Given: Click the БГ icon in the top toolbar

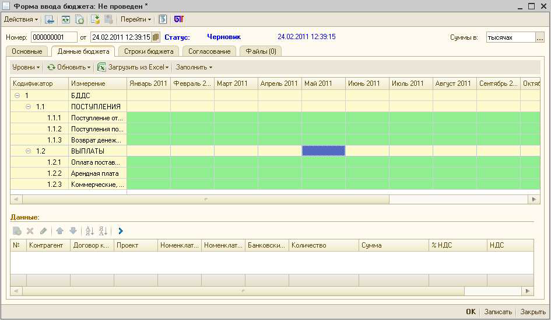Looking at the screenshot, I should tap(178, 19).
